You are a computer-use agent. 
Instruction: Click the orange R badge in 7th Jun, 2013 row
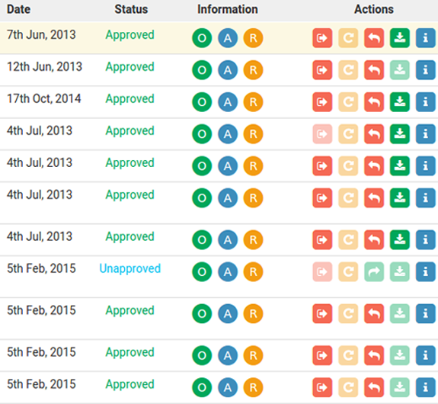[253, 38]
